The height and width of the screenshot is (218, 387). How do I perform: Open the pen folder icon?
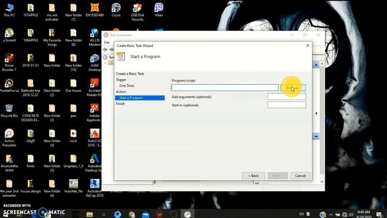point(73,110)
